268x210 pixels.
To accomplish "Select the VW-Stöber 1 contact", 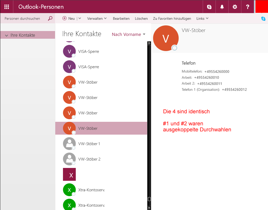I will tap(101, 144).
